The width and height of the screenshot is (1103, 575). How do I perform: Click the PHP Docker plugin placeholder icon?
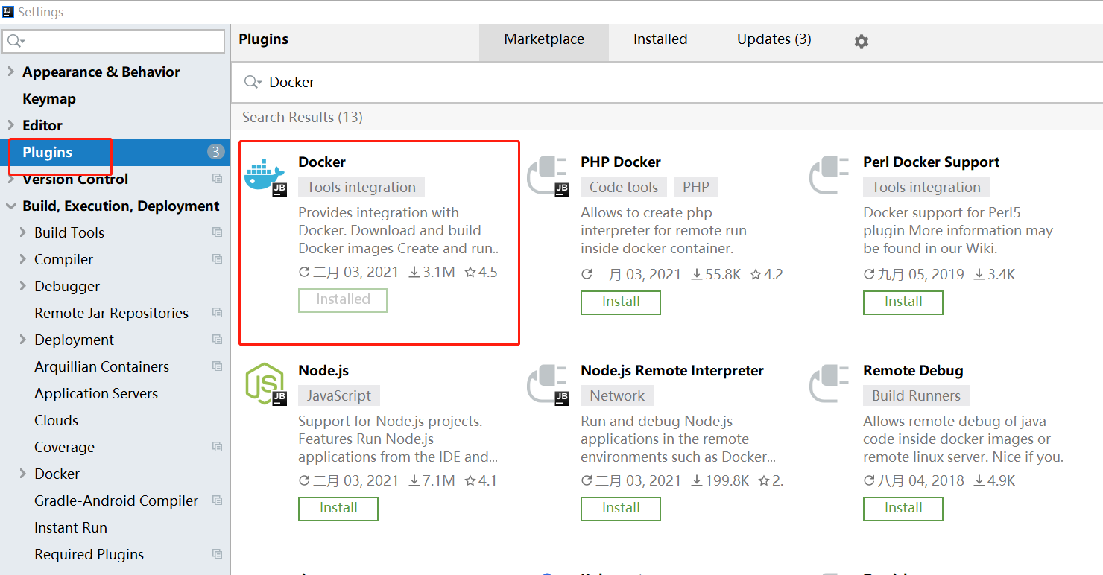[548, 175]
